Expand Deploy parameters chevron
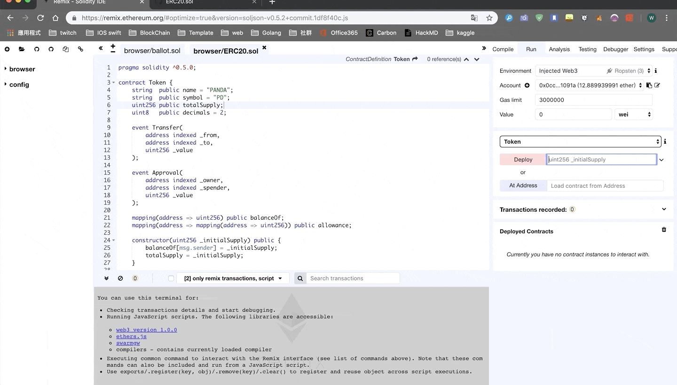Viewport: 677px width, 385px height. 661,160
